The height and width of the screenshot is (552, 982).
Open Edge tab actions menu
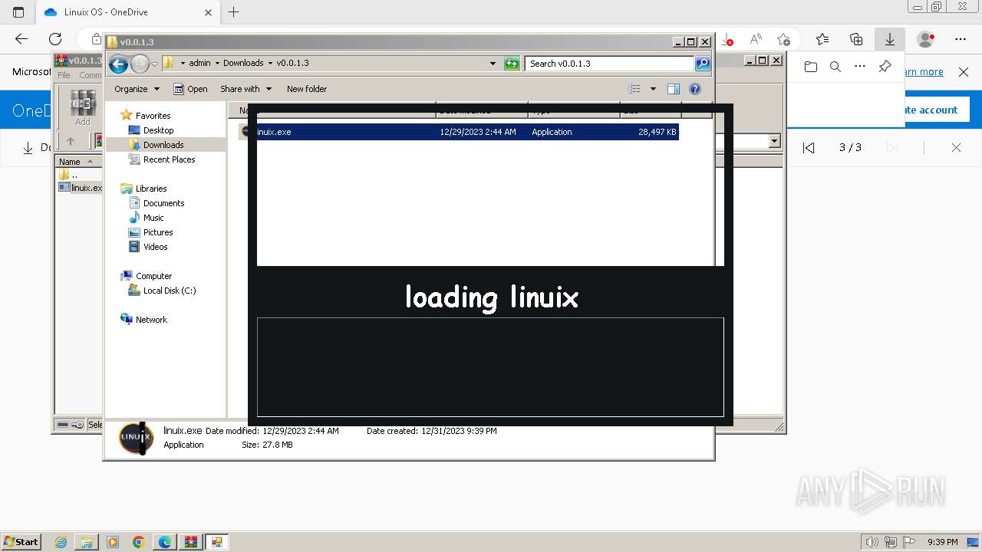18,11
